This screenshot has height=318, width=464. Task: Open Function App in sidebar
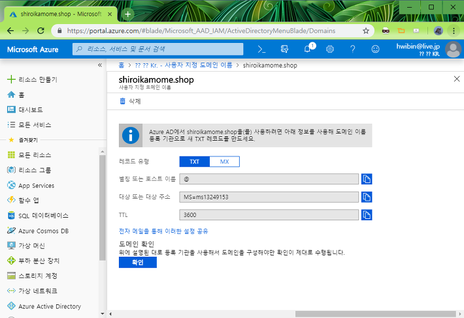pos(23,200)
